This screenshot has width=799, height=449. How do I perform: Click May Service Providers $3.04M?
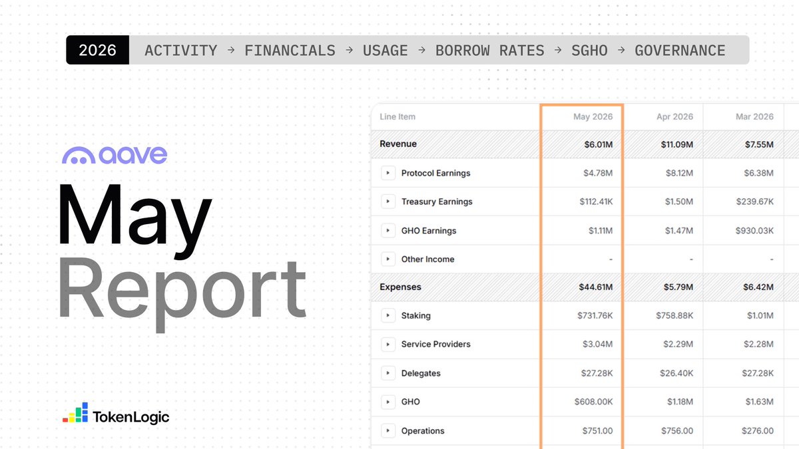[x=597, y=344]
